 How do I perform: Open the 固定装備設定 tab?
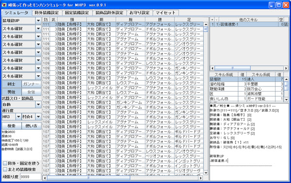click(x=77, y=13)
